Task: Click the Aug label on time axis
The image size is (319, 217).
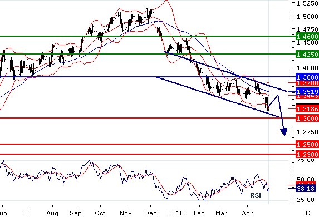Action: click(52, 213)
